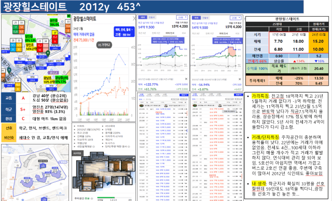
Task: Click the 교통 grade A cell
Action: pos(23,98)
